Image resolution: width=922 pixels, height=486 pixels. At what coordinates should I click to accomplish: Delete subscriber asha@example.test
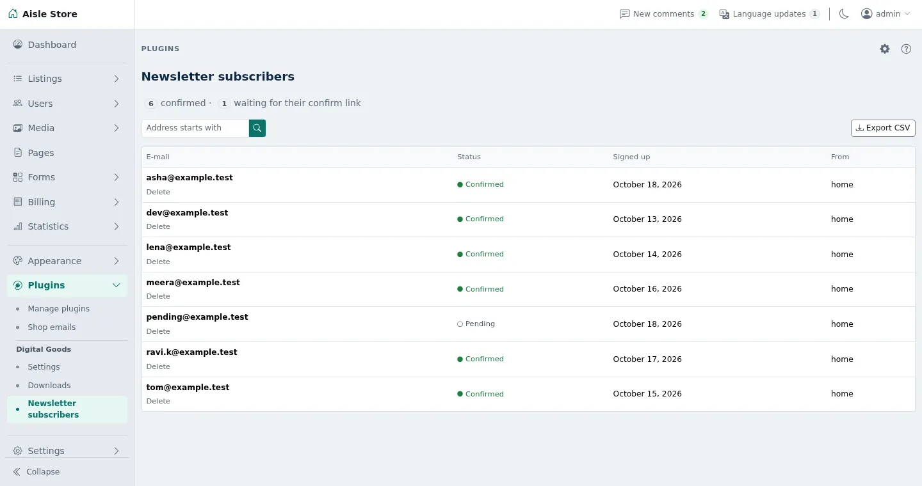tap(158, 192)
